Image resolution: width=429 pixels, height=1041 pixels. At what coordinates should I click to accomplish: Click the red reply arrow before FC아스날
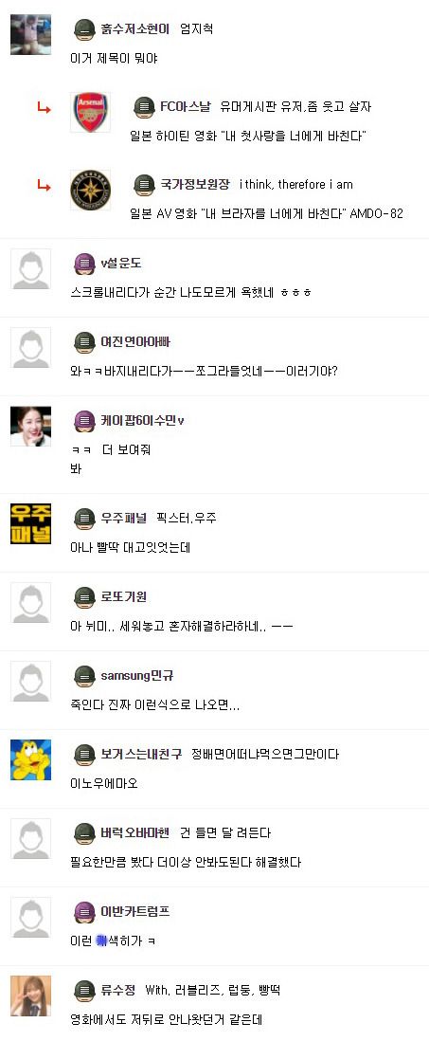click(45, 107)
